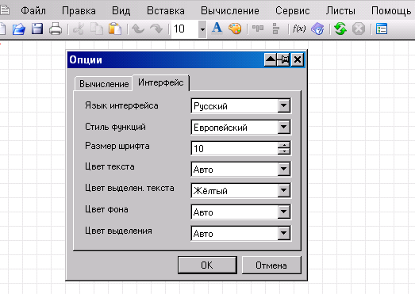
Task: Click the Стиль функций label
Action: click(x=115, y=127)
